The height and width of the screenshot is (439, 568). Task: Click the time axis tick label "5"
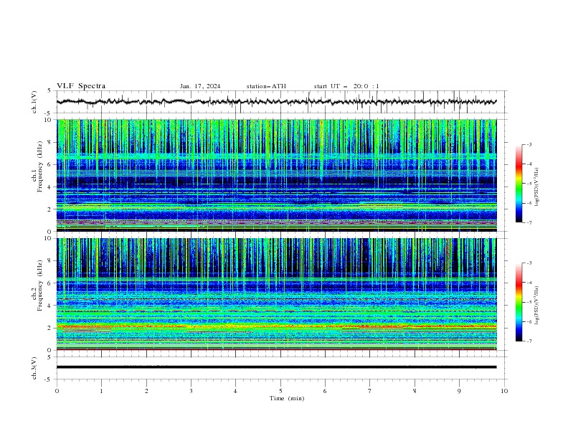280,391
